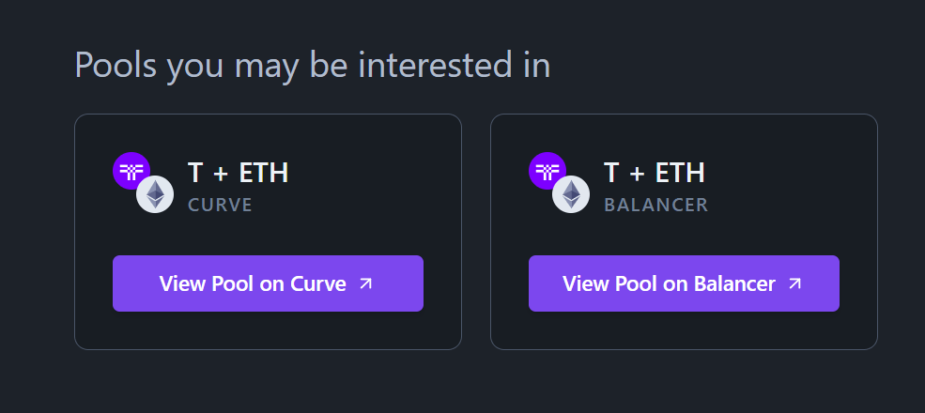
Task: Click the external-link arrow on the Balancer button
Action: (795, 283)
